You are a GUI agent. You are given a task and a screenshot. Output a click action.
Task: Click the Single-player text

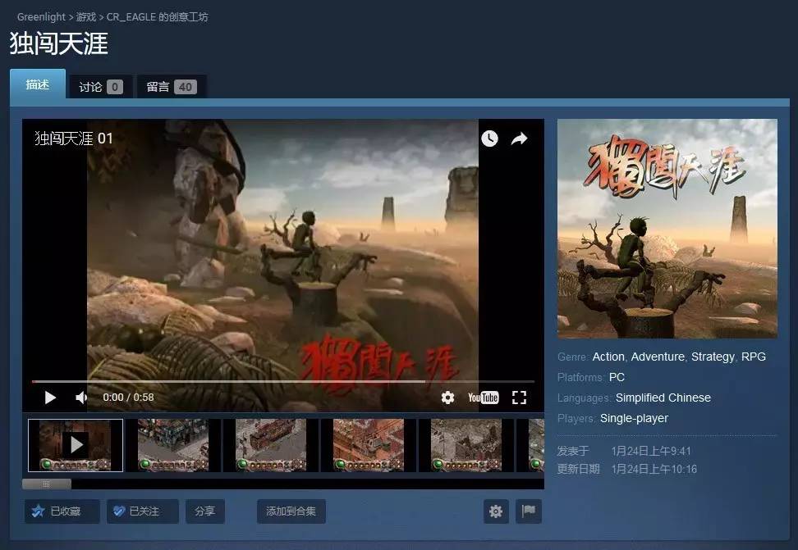click(x=634, y=418)
